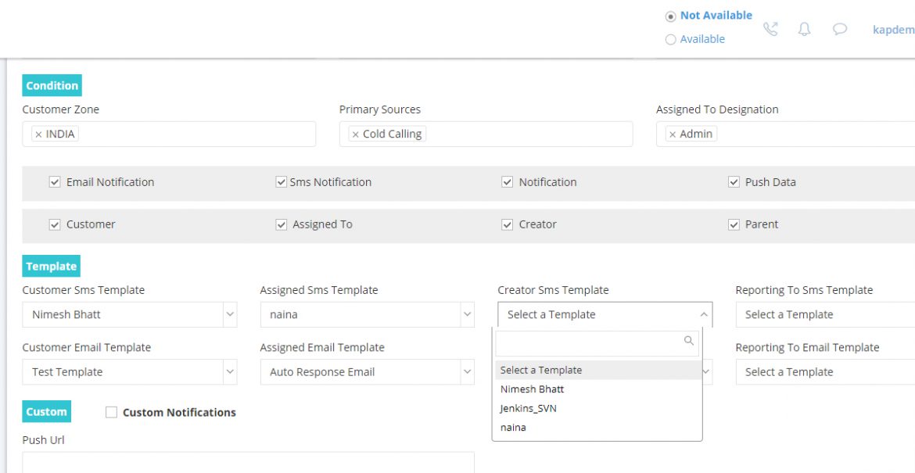
Task: Enable the Custom Notifications checkbox
Action: [111, 412]
